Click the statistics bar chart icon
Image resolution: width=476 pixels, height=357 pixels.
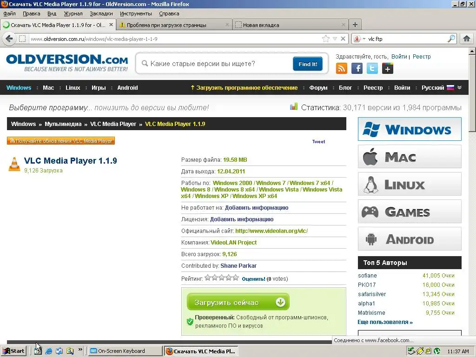[294, 106]
